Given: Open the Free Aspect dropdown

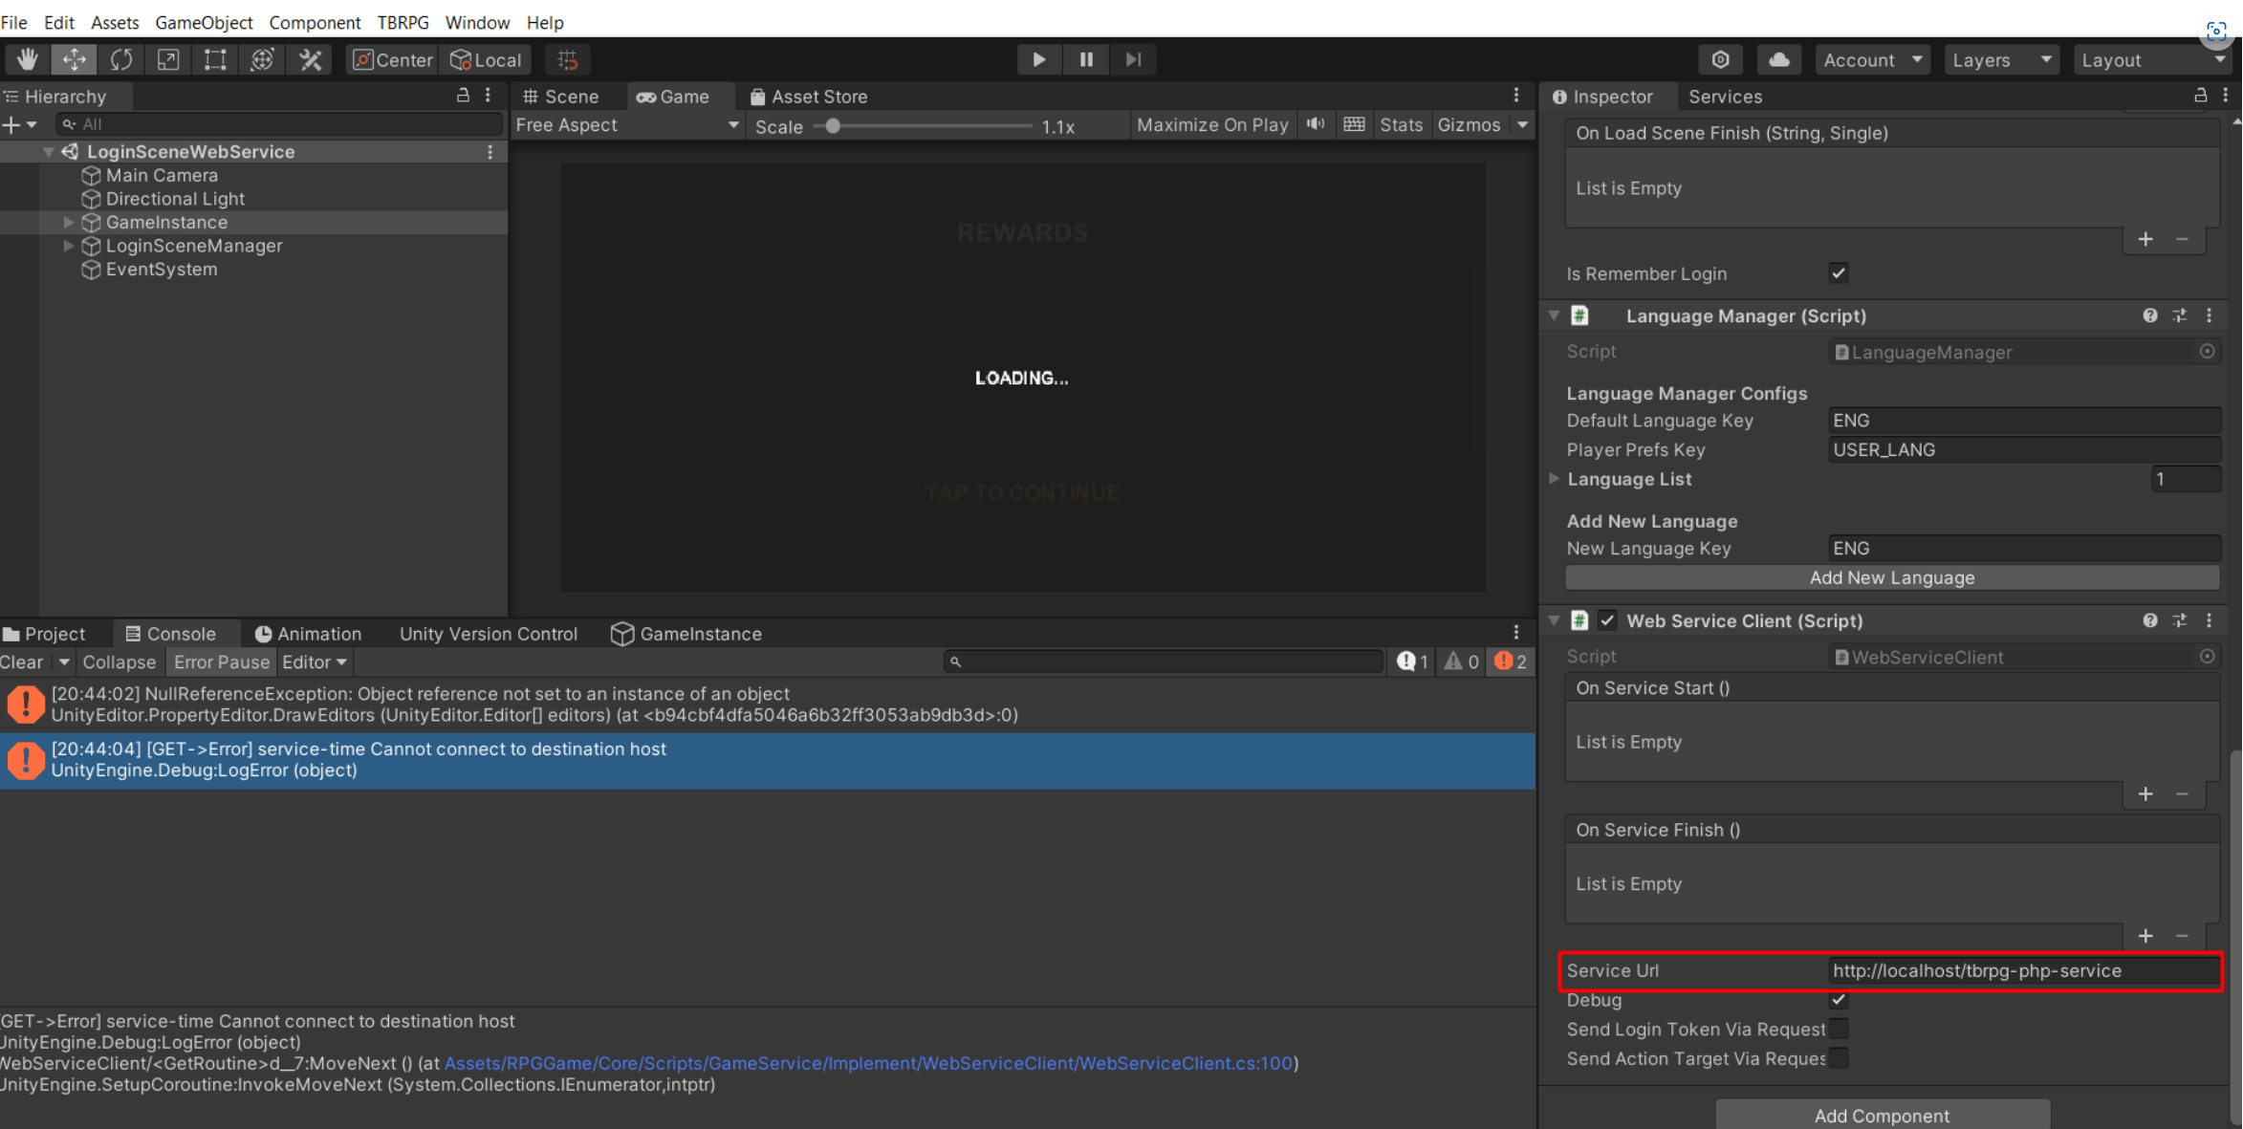Looking at the screenshot, I should pos(626,124).
